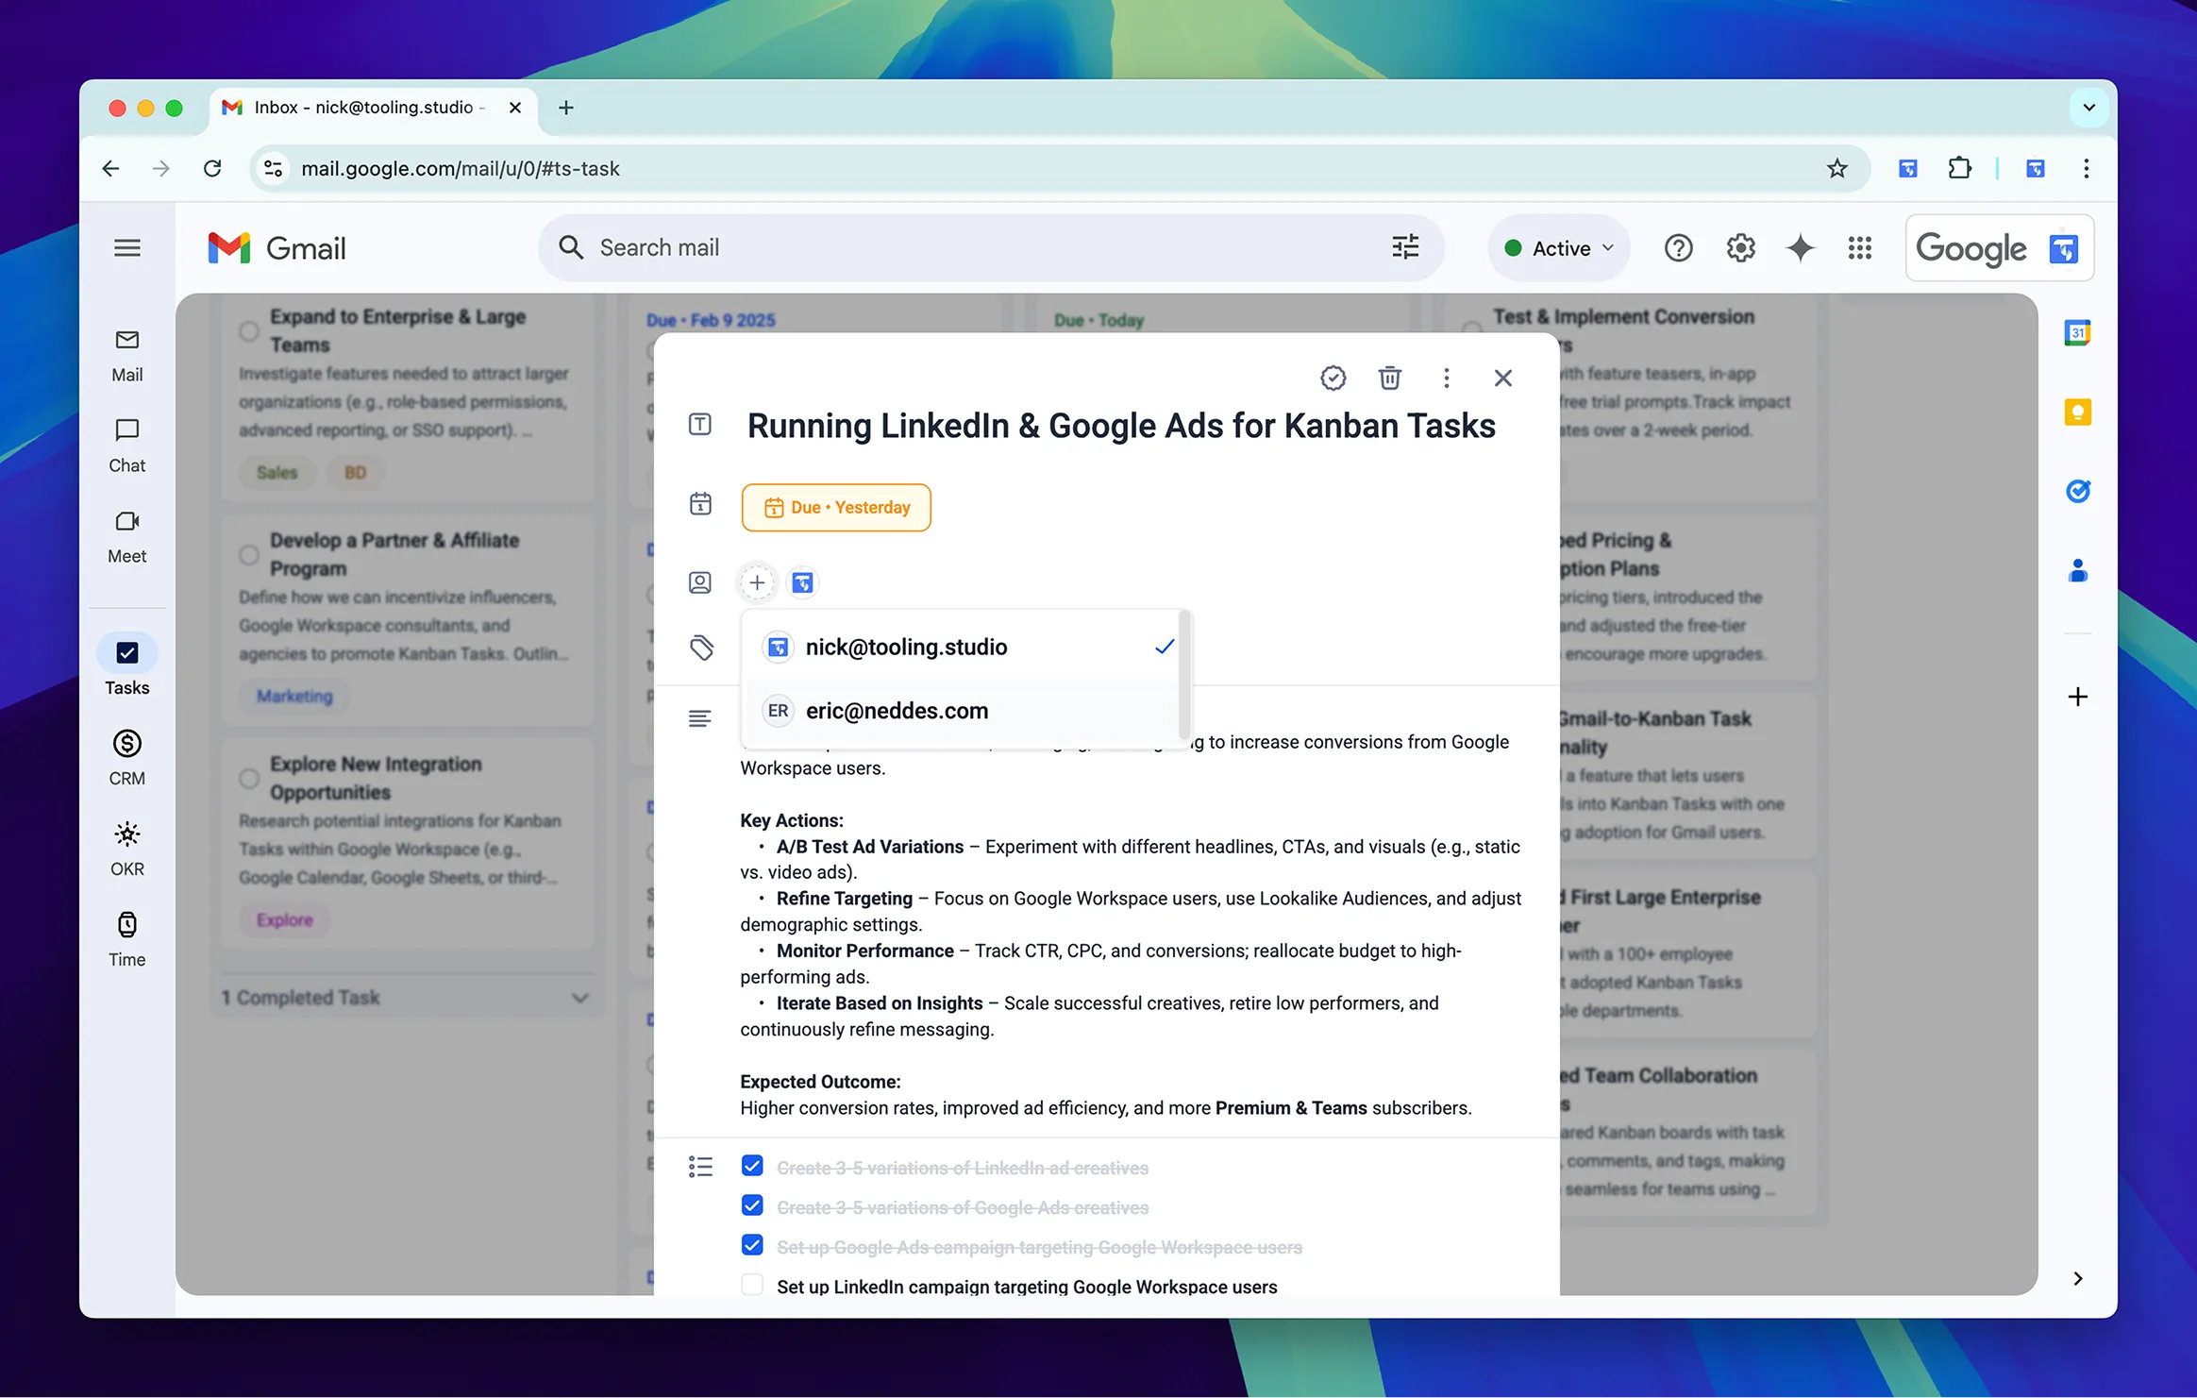Image resolution: width=2197 pixels, height=1398 pixels.
Task: View site information icon in the address bar
Action: tap(273, 168)
